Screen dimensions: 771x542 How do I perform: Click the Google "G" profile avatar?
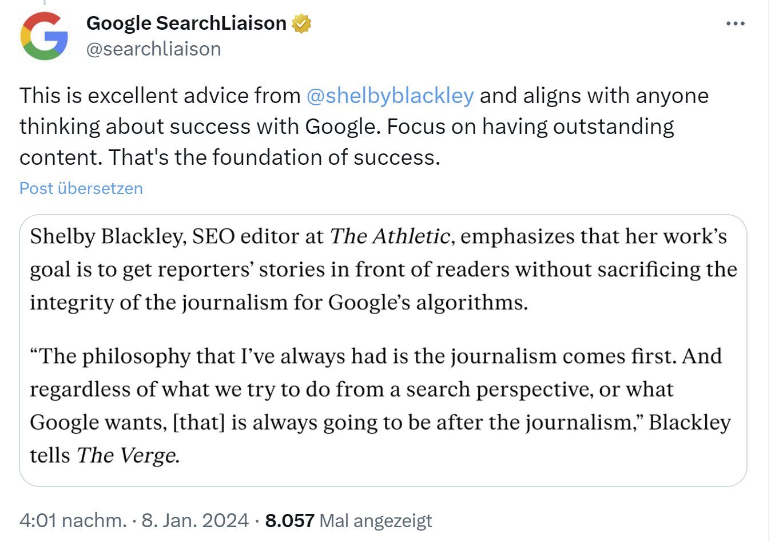click(x=44, y=36)
